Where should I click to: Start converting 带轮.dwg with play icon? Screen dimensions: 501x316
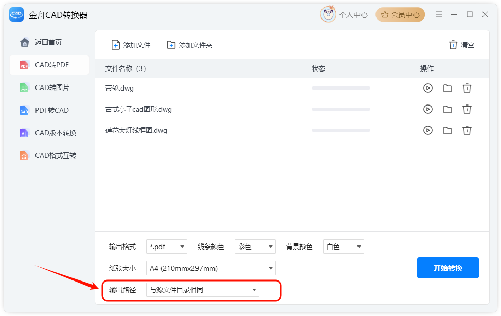click(x=428, y=88)
